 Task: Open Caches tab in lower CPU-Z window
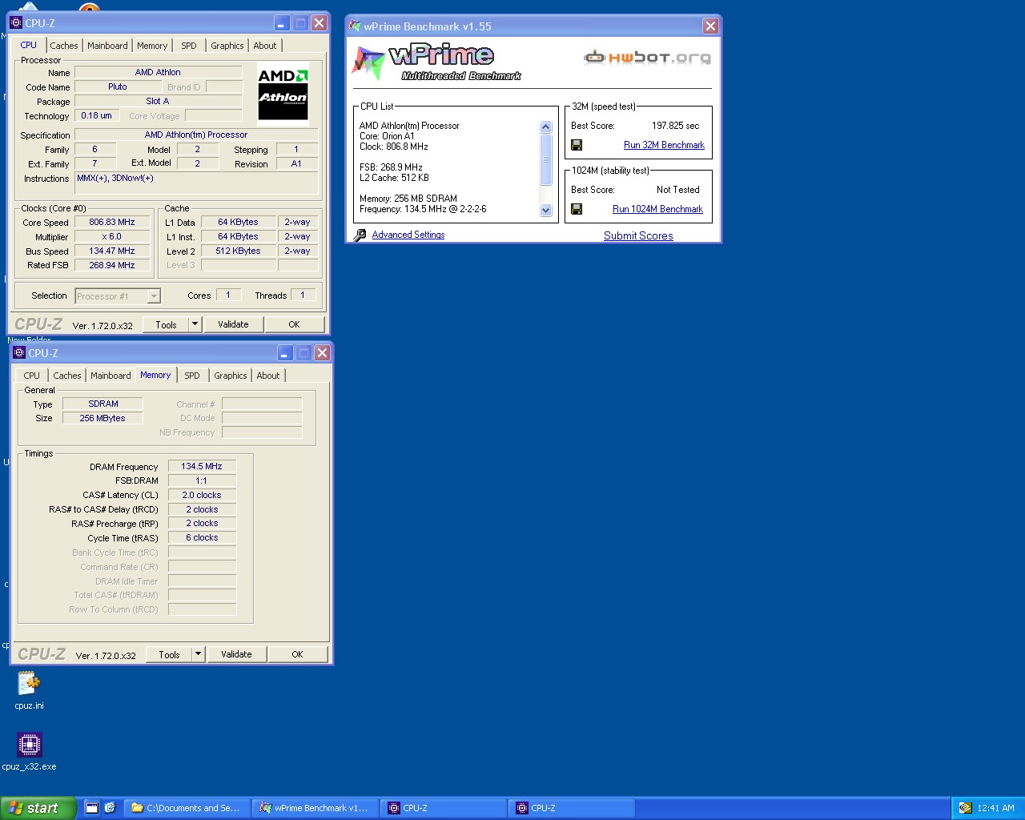point(67,376)
